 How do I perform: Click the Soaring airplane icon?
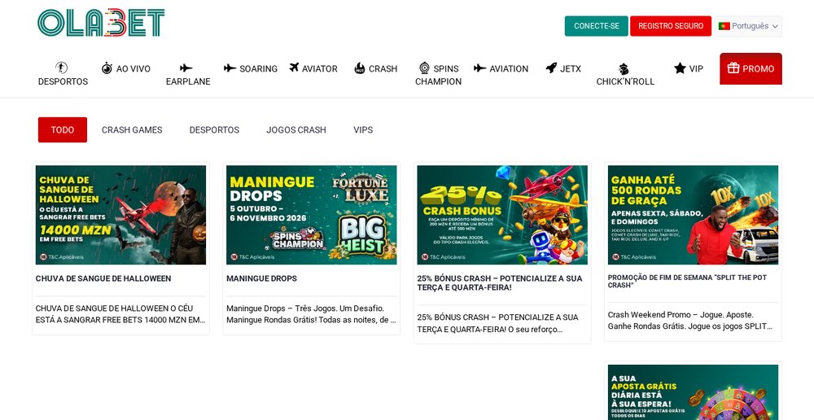pos(230,68)
